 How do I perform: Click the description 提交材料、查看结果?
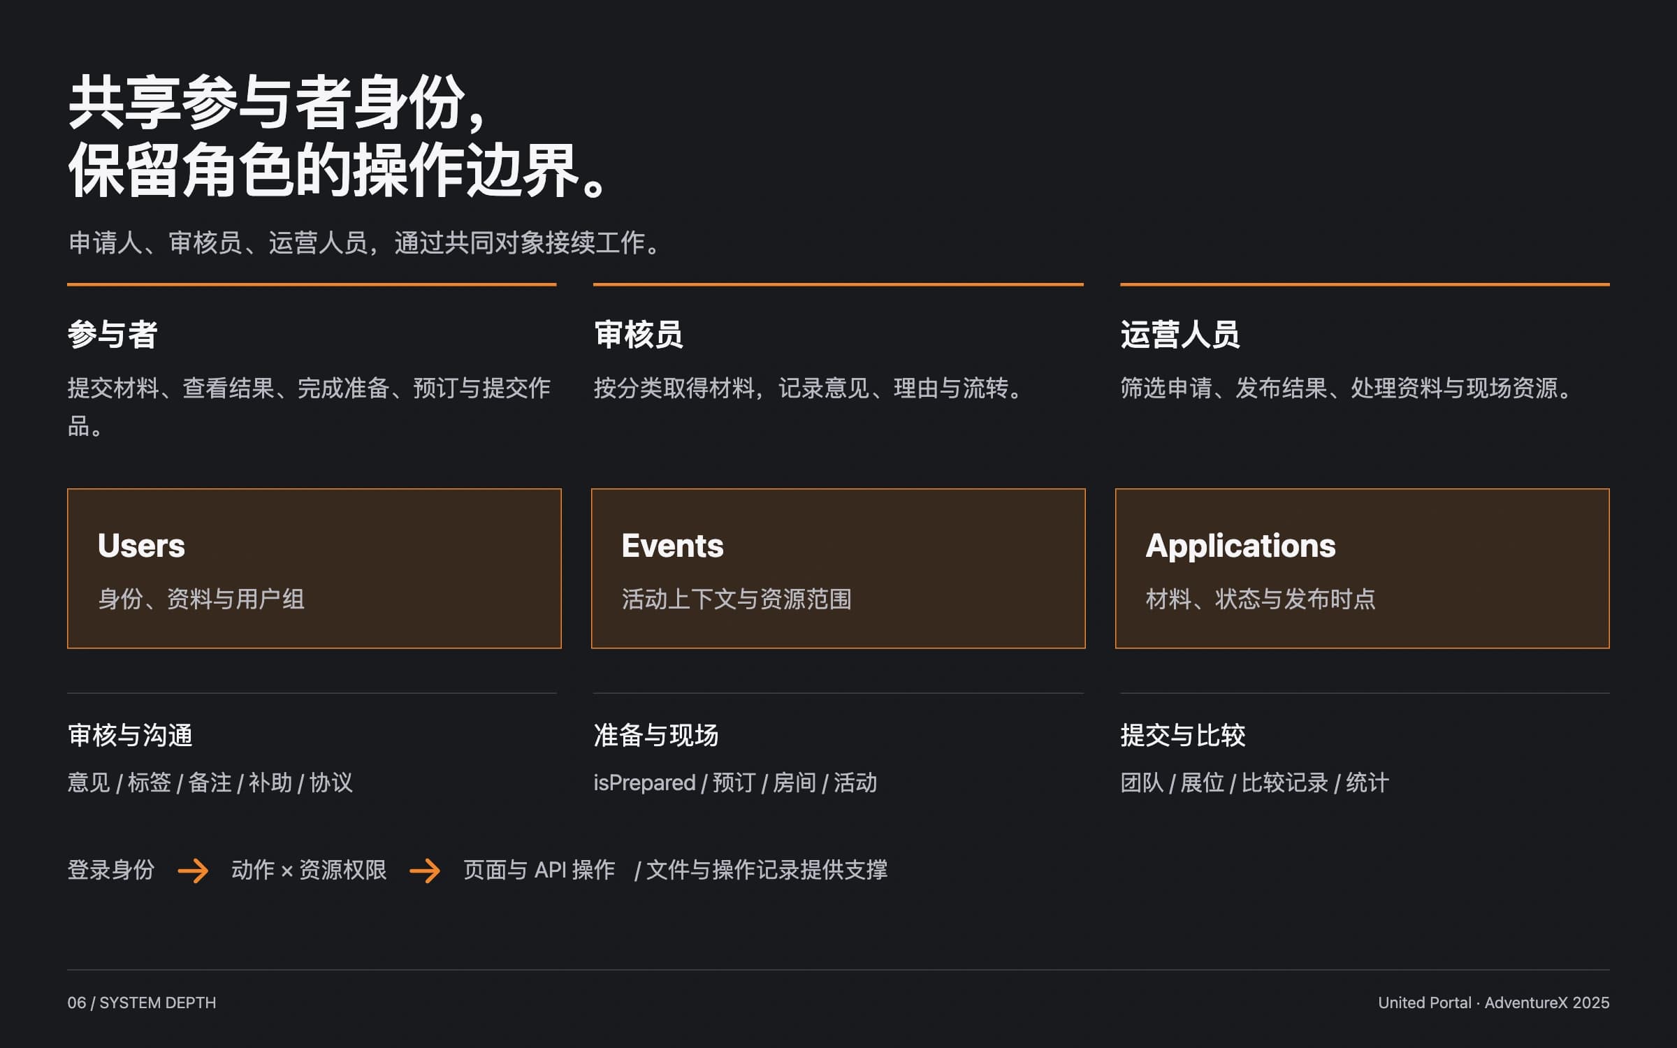point(309,407)
